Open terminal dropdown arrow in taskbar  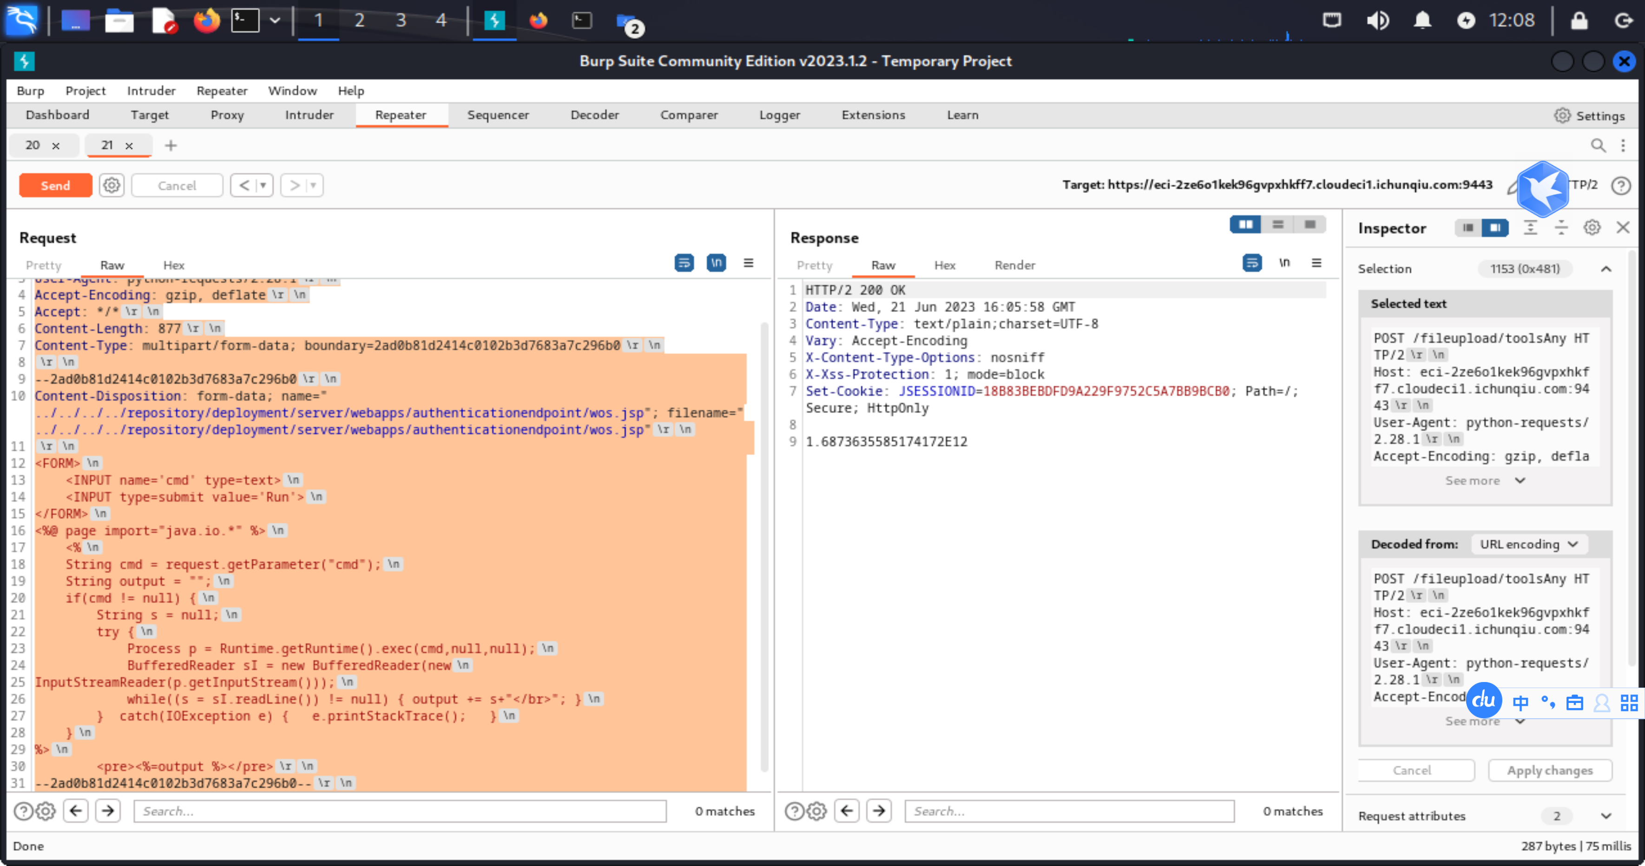[x=275, y=20]
